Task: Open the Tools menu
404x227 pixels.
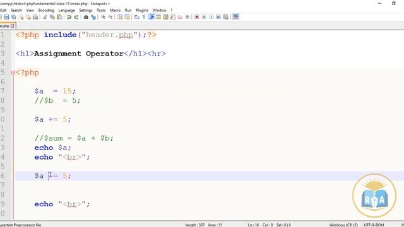Action: tap(101, 10)
